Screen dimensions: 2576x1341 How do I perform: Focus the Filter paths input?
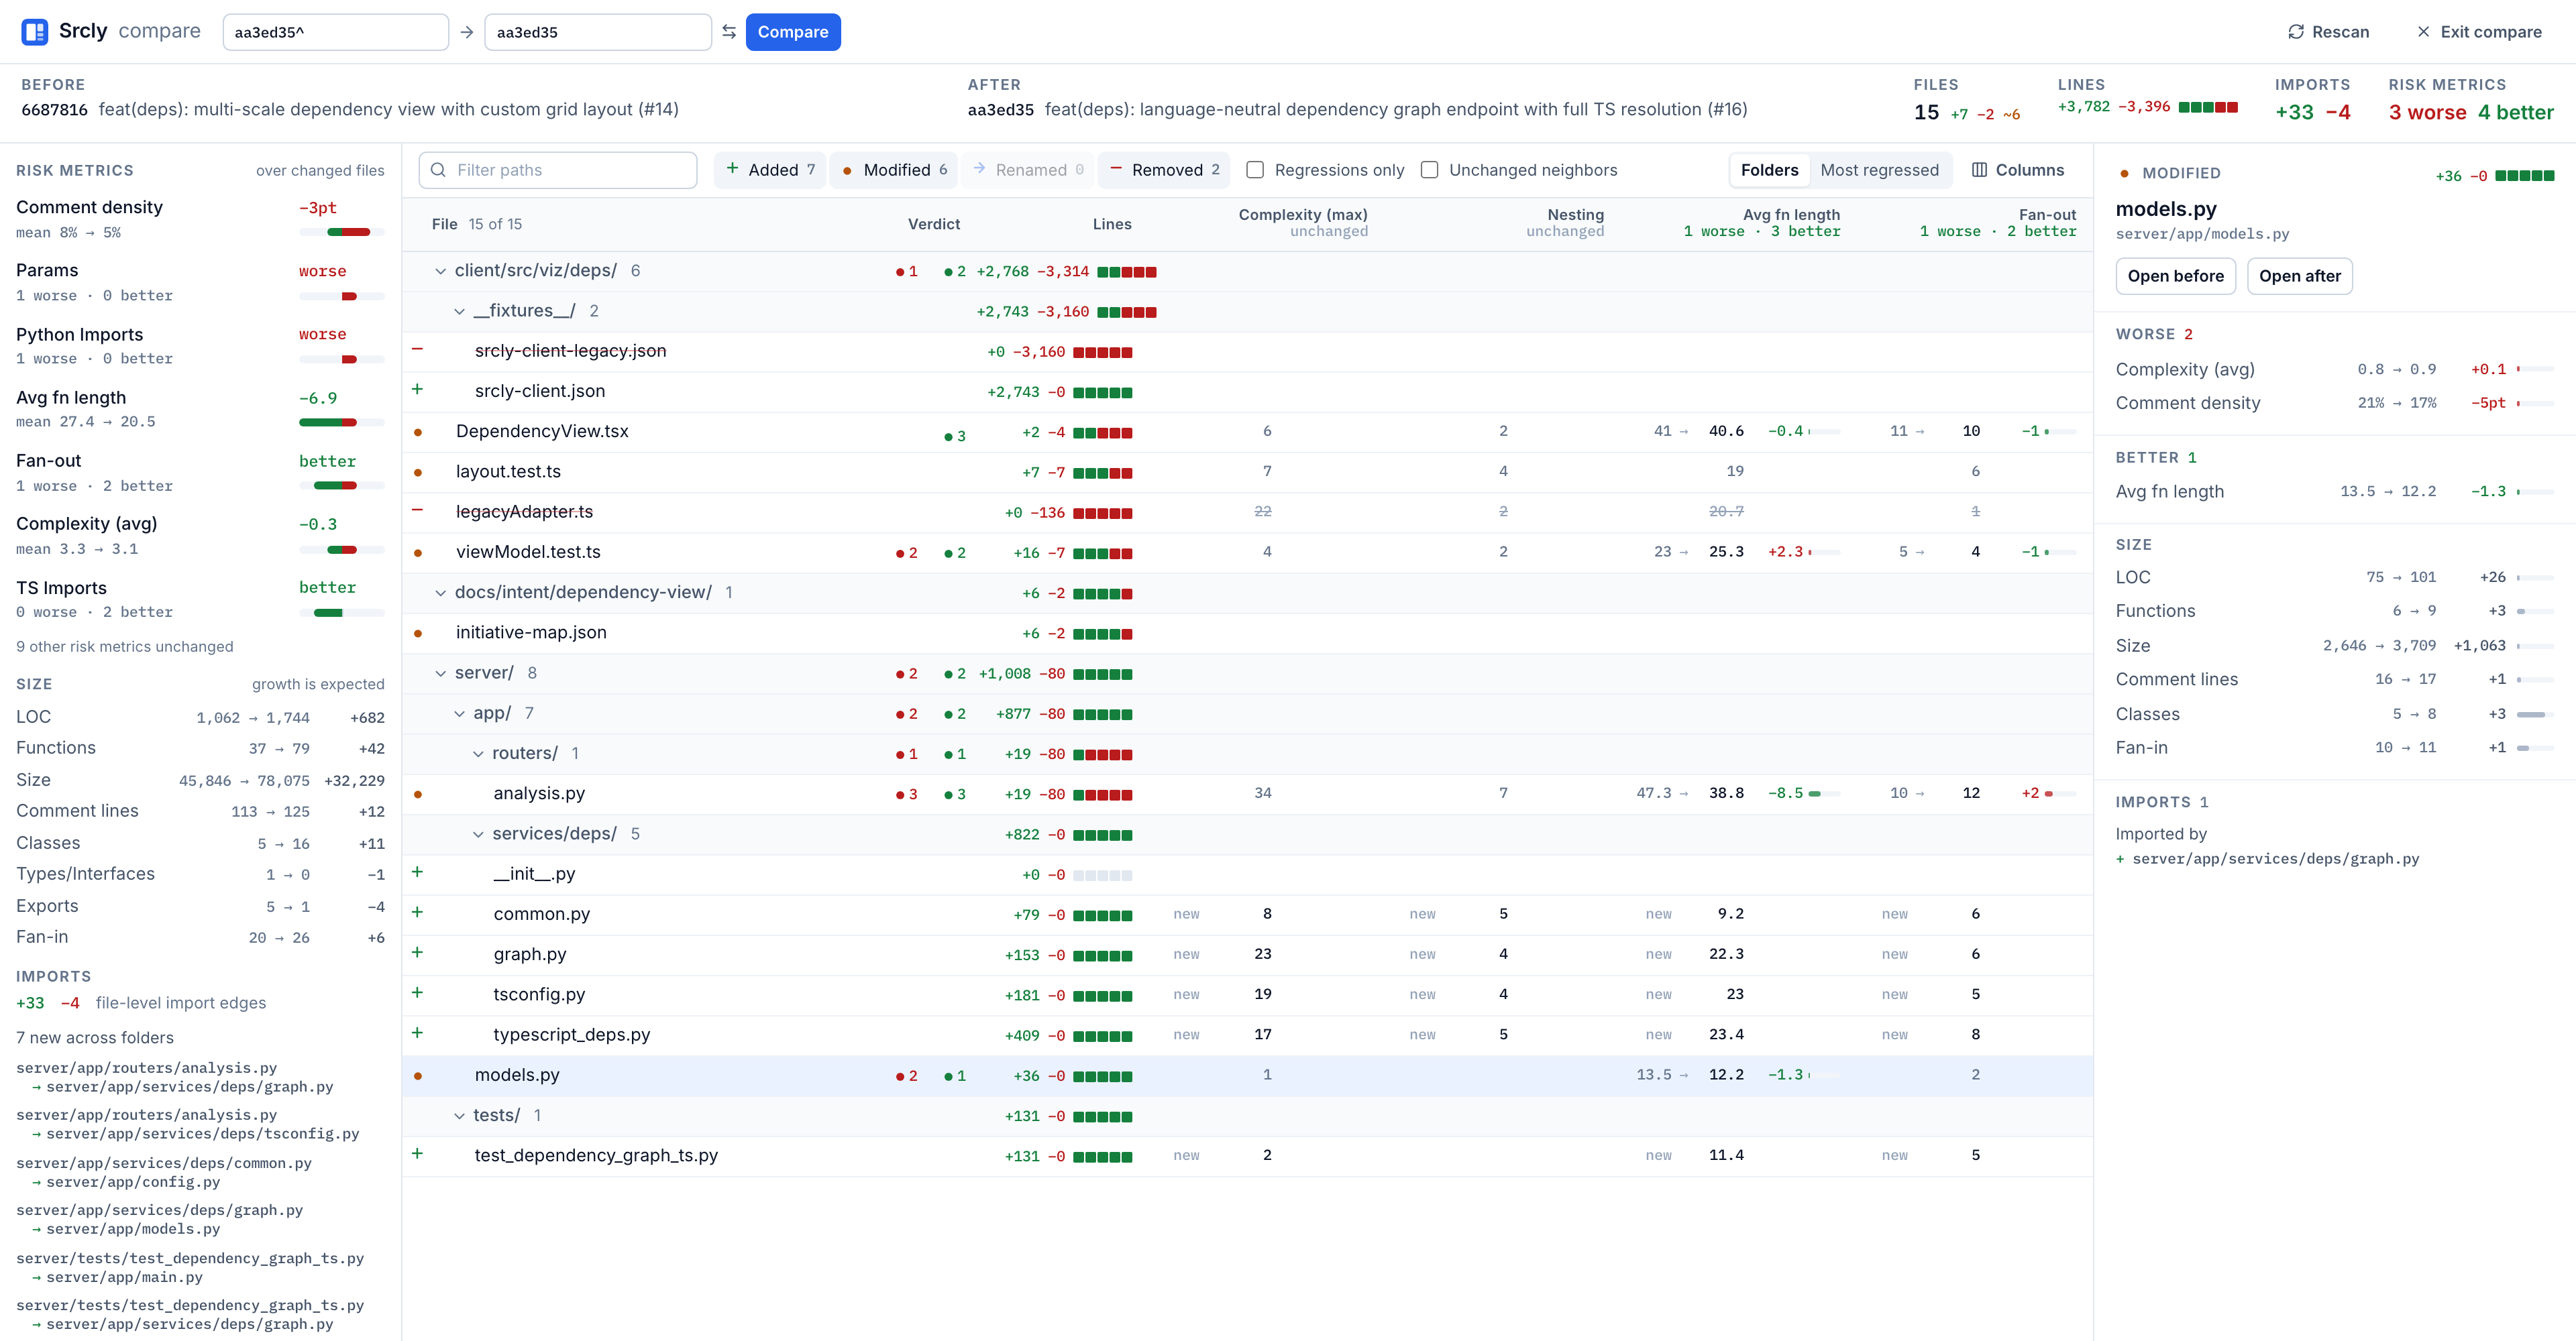click(558, 170)
